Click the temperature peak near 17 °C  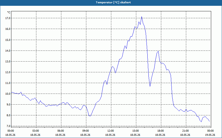(142, 17)
